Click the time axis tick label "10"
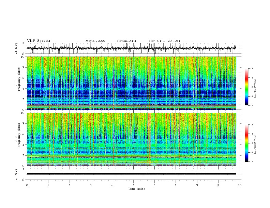This screenshot has height=208, width=270. (x=240, y=185)
